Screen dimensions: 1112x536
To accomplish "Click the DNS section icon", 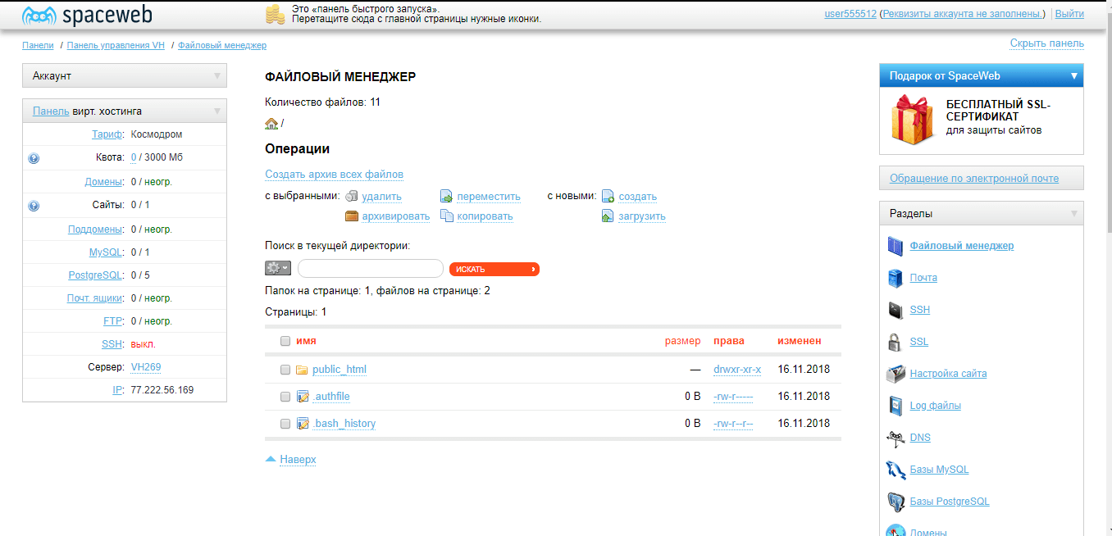I will coord(896,438).
